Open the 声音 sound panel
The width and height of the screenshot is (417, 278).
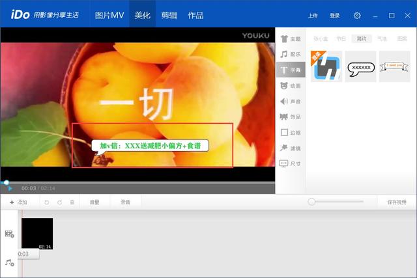[x=290, y=102]
